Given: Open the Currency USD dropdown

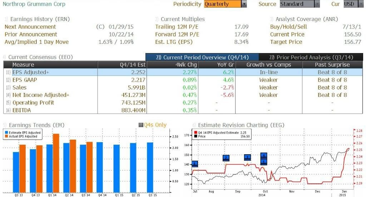Looking at the screenshot, I should pyautogui.click(x=353, y=4).
